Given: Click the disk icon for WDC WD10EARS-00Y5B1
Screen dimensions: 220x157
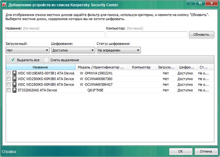Looking at the screenshot, I should [x=14, y=73].
